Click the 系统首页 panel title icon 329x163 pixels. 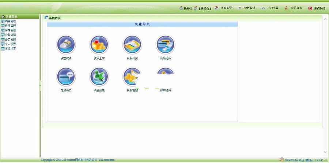click(46, 18)
